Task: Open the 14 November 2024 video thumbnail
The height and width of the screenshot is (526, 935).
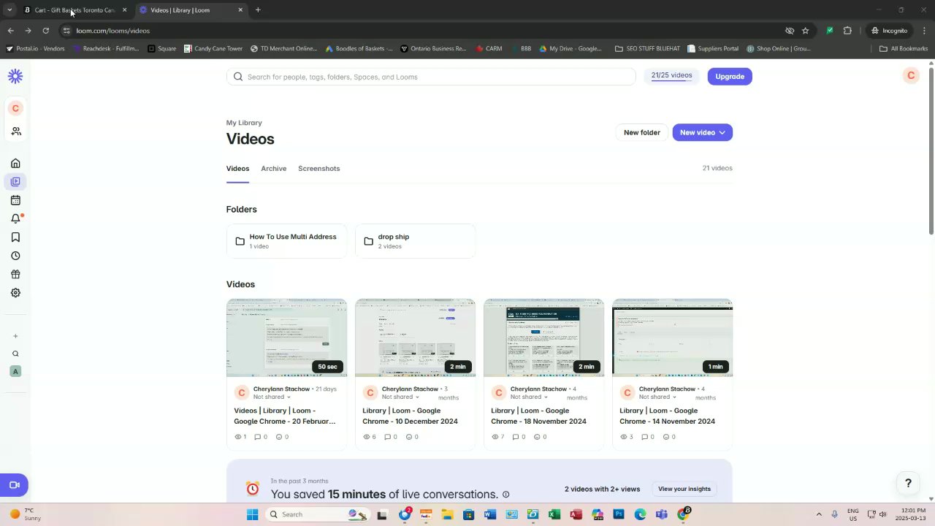Action: click(672, 338)
